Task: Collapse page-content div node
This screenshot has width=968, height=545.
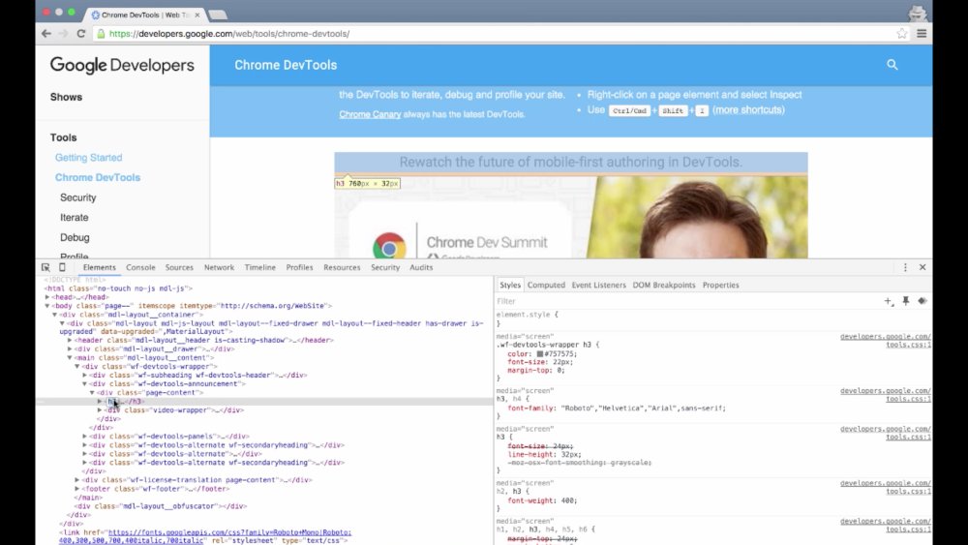Action: (92, 393)
